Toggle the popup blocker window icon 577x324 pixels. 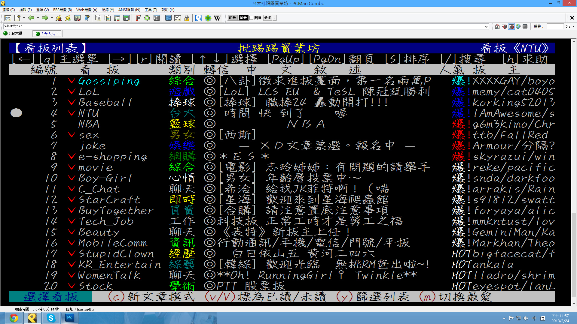point(511,26)
